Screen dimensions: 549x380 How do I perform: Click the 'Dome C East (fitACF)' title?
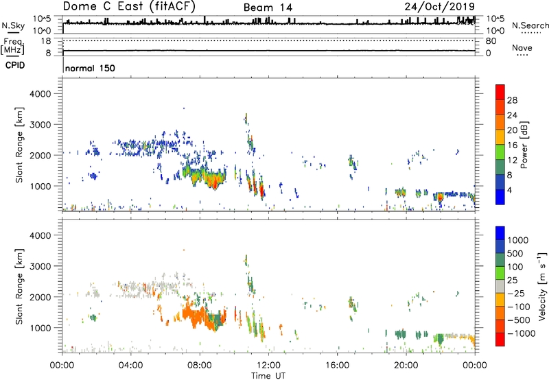tap(129, 6)
